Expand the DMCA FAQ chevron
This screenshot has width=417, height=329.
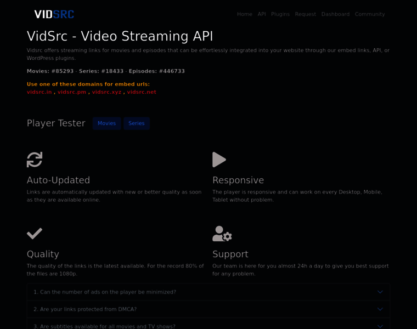(380, 309)
